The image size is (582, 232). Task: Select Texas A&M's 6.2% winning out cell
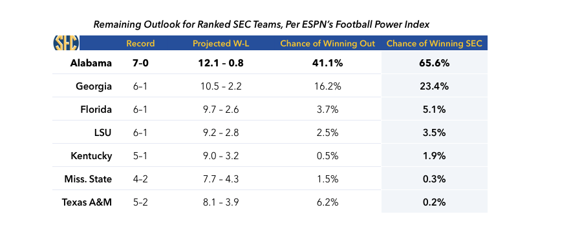pyautogui.click(x=328, y=202)
